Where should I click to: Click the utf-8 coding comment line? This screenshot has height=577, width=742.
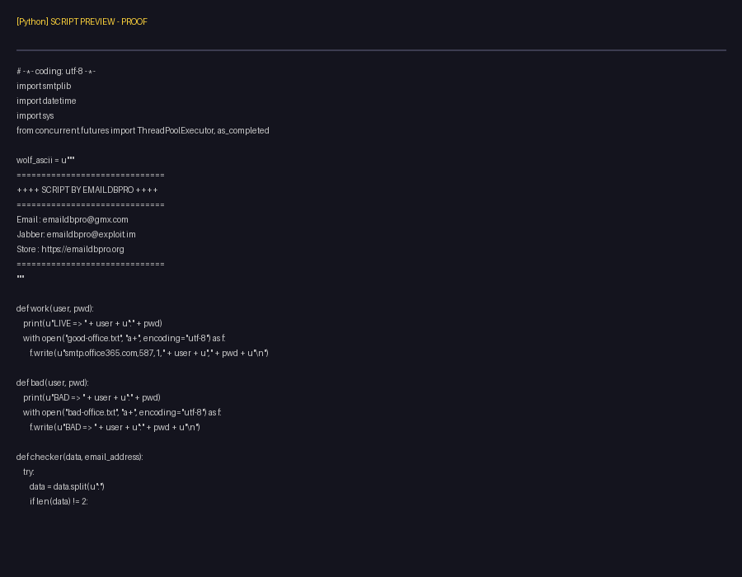(56, 72)
